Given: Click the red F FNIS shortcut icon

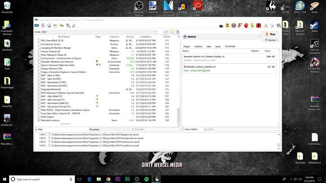Looking at the screenshot, I should (x=259, y=25).
